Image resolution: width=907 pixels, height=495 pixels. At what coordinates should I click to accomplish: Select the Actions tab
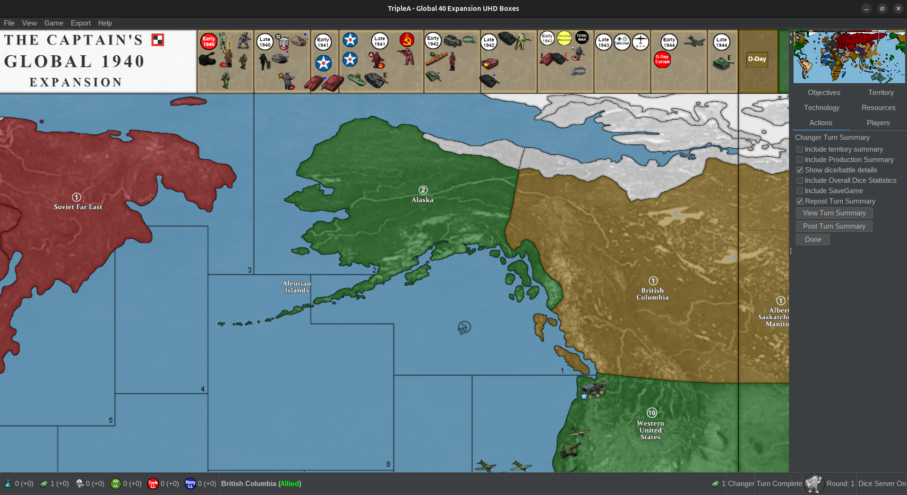pos(821,123)
